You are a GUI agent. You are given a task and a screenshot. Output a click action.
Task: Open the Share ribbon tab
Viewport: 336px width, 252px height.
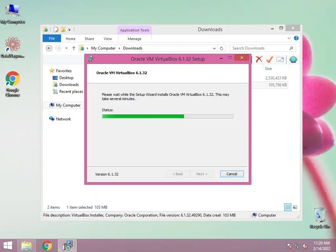tap(89, 39)
